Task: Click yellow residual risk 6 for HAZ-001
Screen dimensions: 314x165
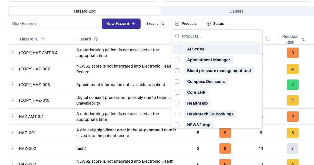Action: point(293,133)
